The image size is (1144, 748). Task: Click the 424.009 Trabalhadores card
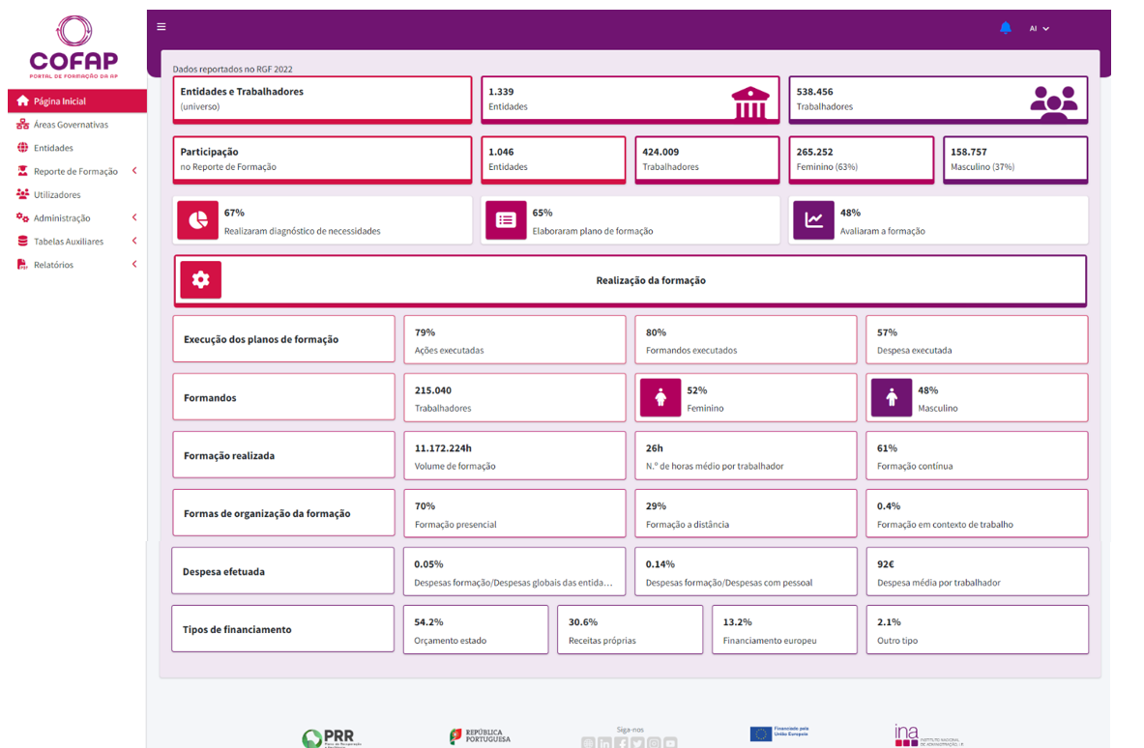[707, 159]
